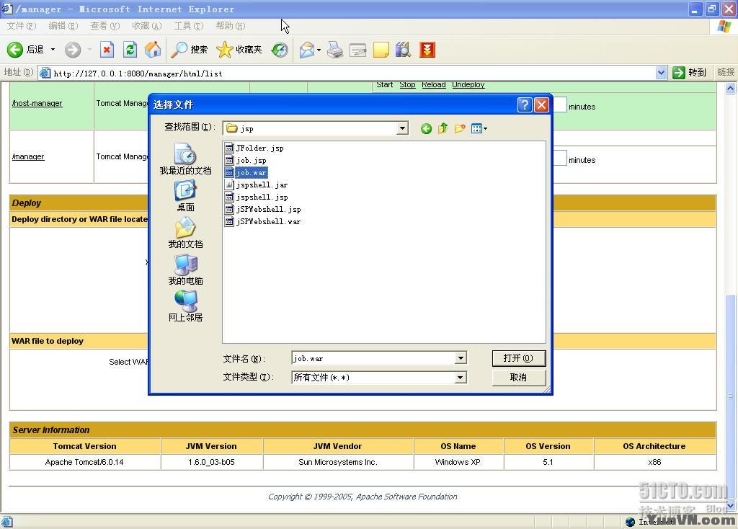Click the Stop page loading icon

pos(107,50)
